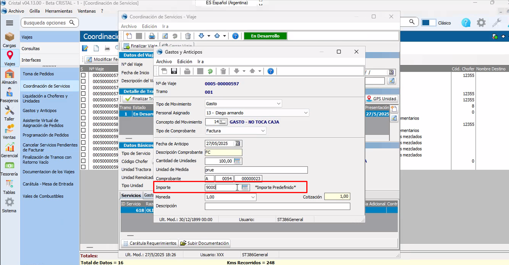The width and height of the screenshot is (509, 265).
Task: Click green refresh icon in Gastos toolbar
Action: [210, 71]
